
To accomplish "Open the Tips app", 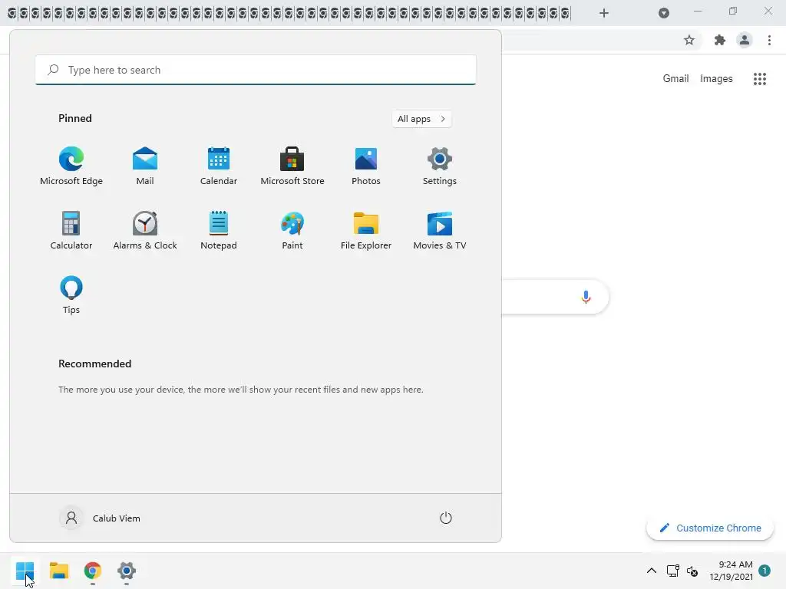I will 71,295.
